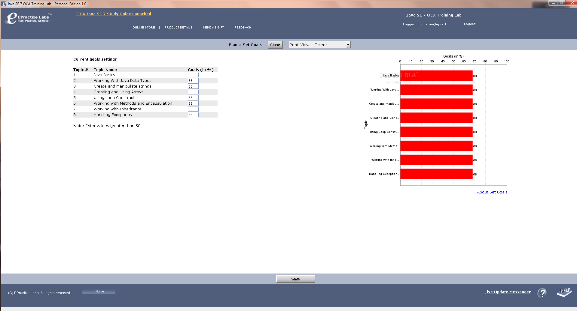The image size is (577, 311).
Task: Click the Using Loop Constru.. chart bar
Action: (x=436, y=132)
